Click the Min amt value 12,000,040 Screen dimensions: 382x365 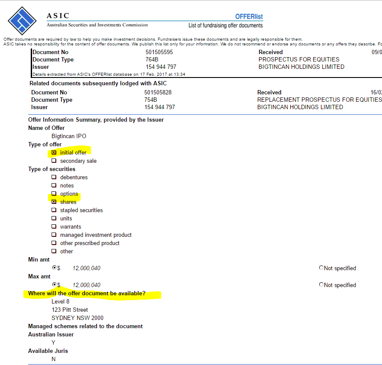coord(87,268)
